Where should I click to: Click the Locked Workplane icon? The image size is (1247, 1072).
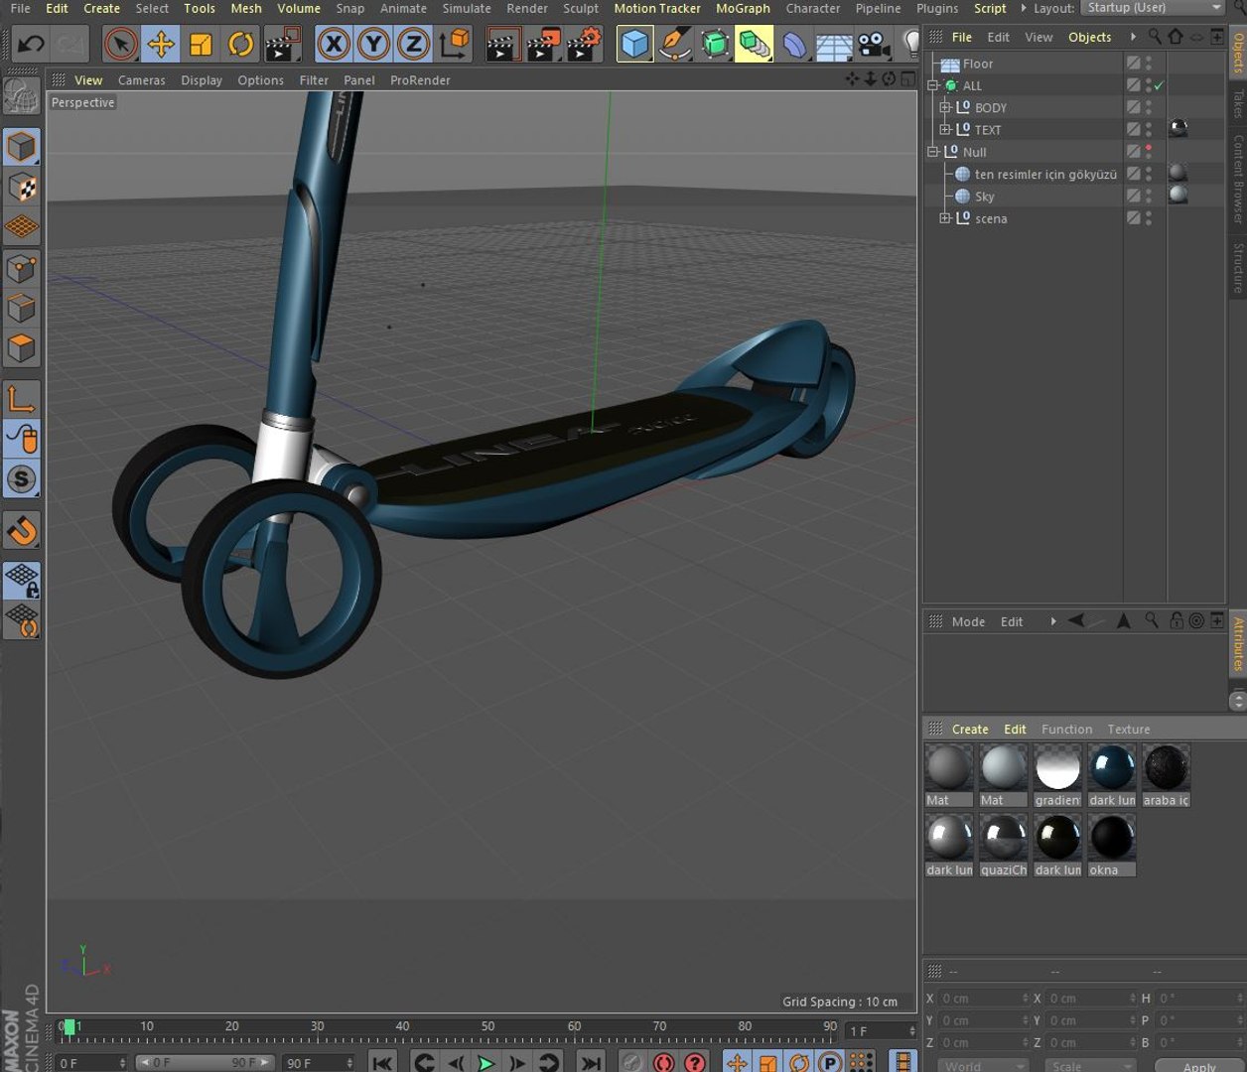(22, 582)
